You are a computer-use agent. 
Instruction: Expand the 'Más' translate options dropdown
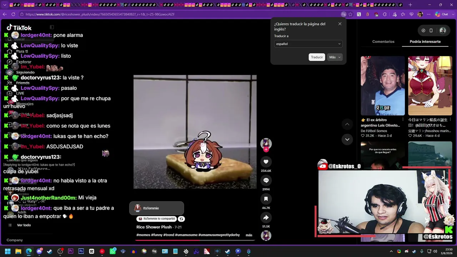pyautogui.click(x=335, y=57)
